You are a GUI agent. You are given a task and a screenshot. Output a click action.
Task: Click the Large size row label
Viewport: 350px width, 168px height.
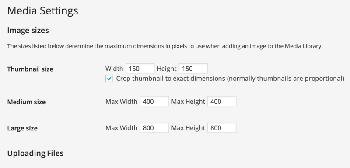pos(22,128)
